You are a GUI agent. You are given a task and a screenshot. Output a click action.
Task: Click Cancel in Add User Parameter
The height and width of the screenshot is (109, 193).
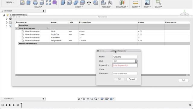132,79
